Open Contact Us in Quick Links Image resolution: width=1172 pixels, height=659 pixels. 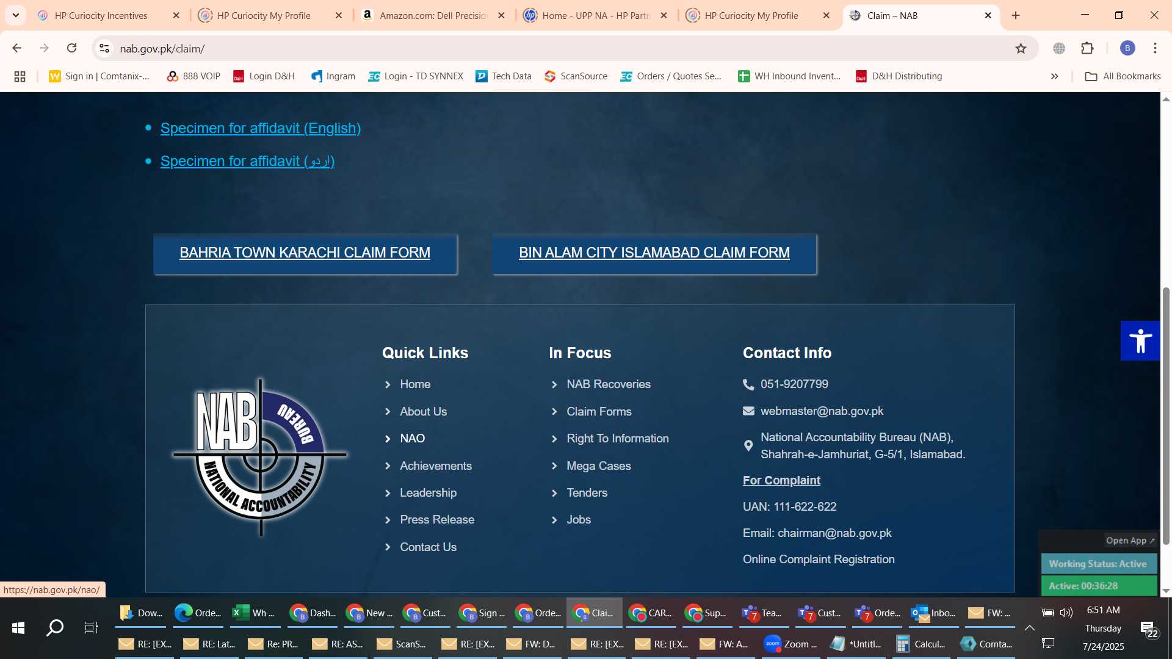[429, 547]
